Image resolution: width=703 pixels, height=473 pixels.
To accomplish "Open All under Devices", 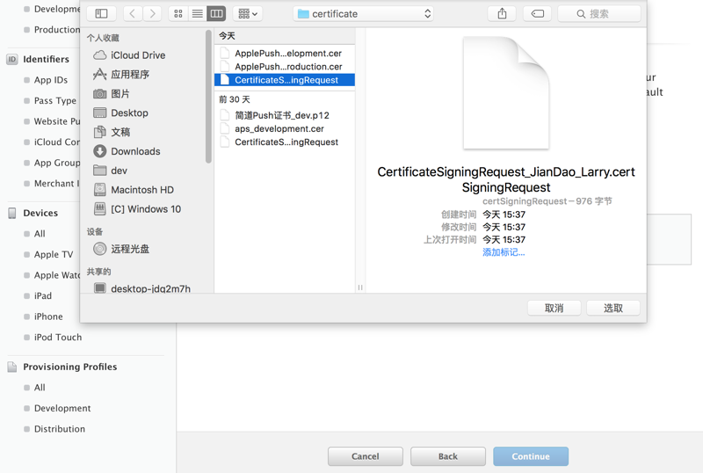I will 40,234.
